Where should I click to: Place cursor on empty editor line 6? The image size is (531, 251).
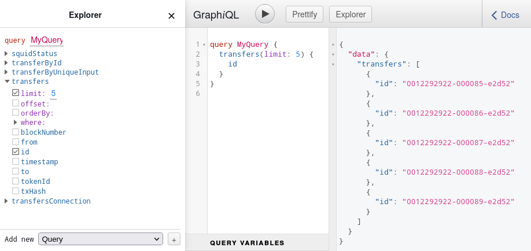(x=268, y=94)
